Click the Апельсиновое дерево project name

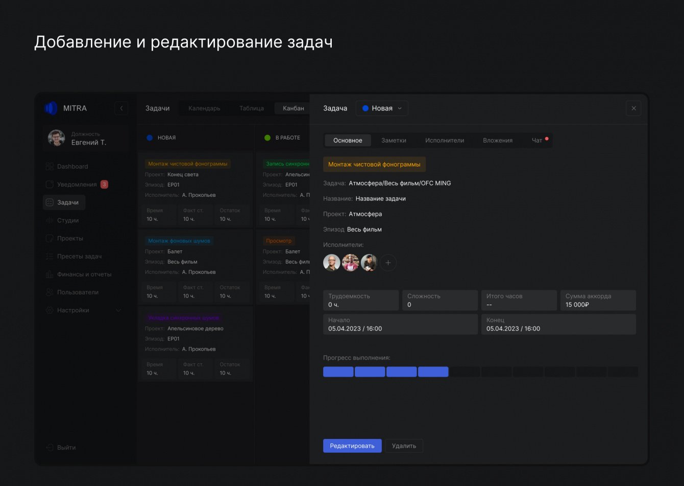coord(196,329)
